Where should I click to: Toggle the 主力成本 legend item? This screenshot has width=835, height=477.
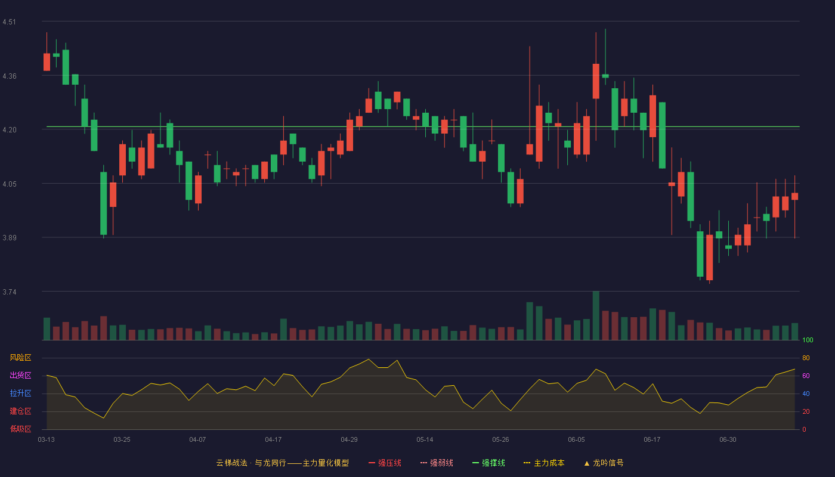tap(544, 463)
